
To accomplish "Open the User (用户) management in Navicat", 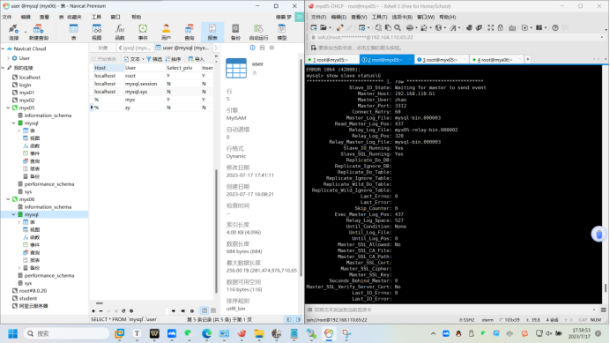I will pos(166,32).
